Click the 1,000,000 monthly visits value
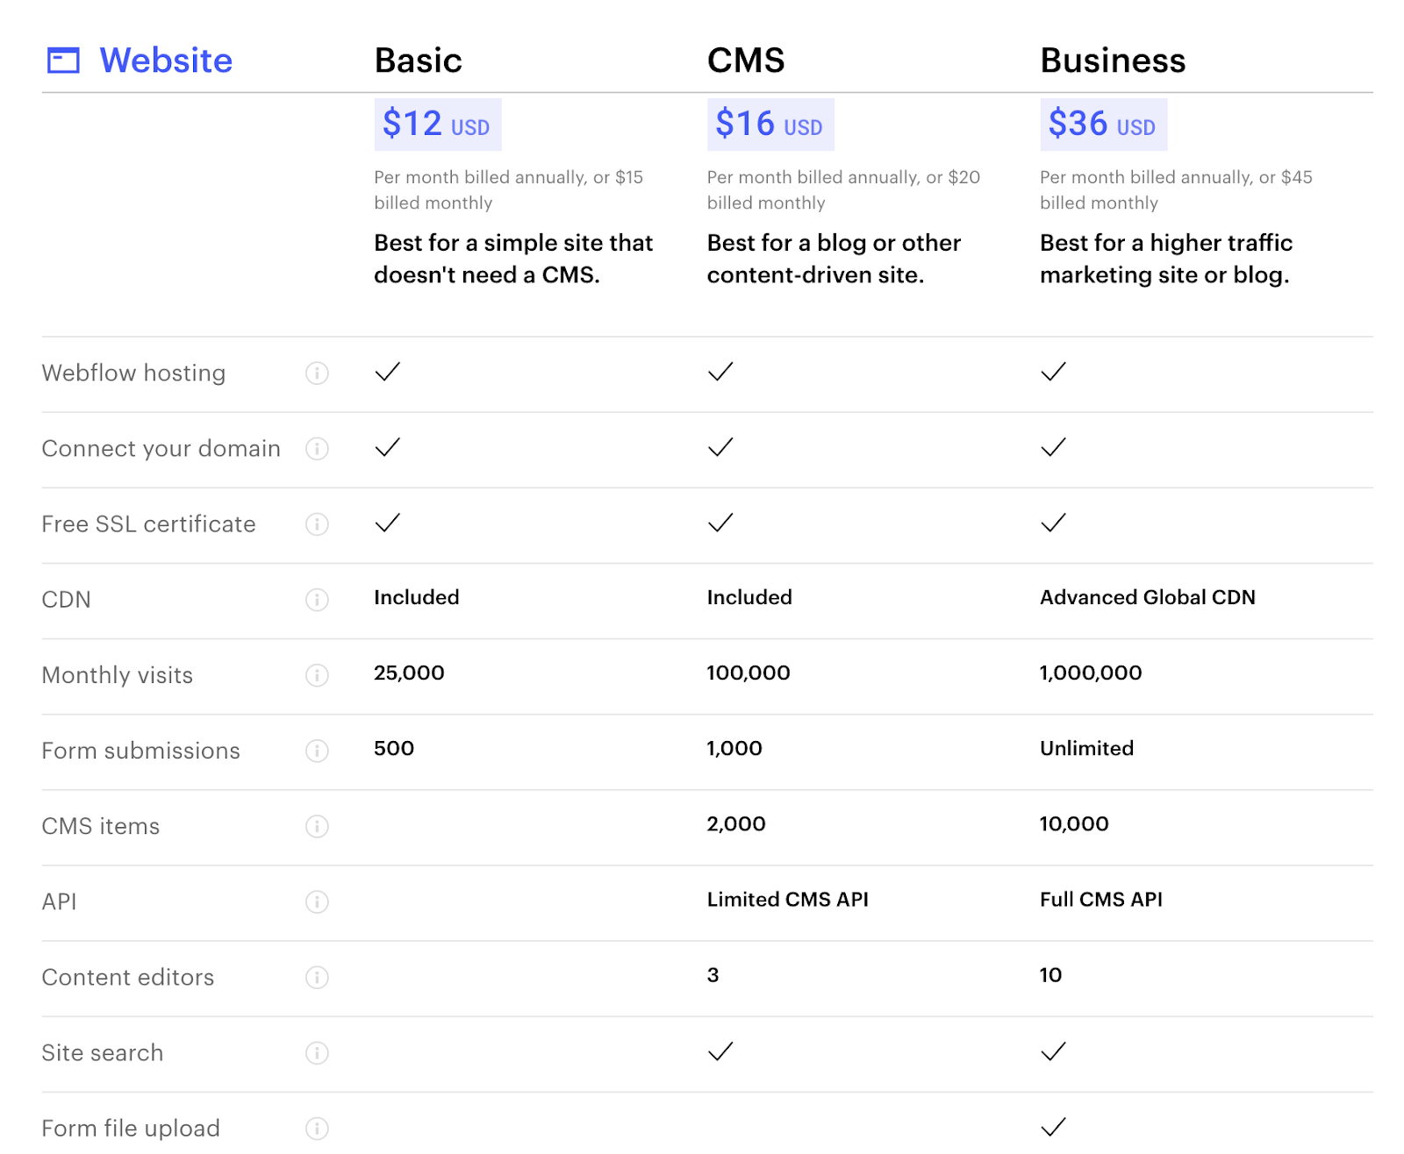 click(x=1091, y=673)
